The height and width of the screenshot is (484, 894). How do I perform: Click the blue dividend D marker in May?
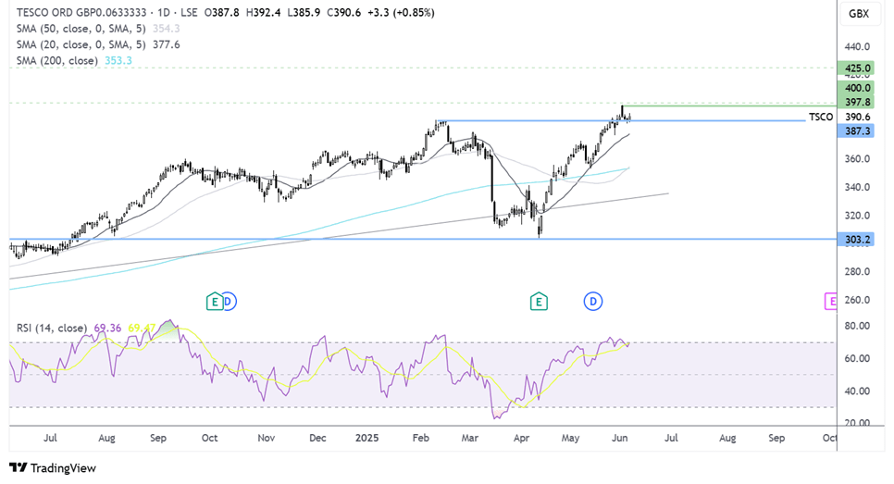[593, 301]
